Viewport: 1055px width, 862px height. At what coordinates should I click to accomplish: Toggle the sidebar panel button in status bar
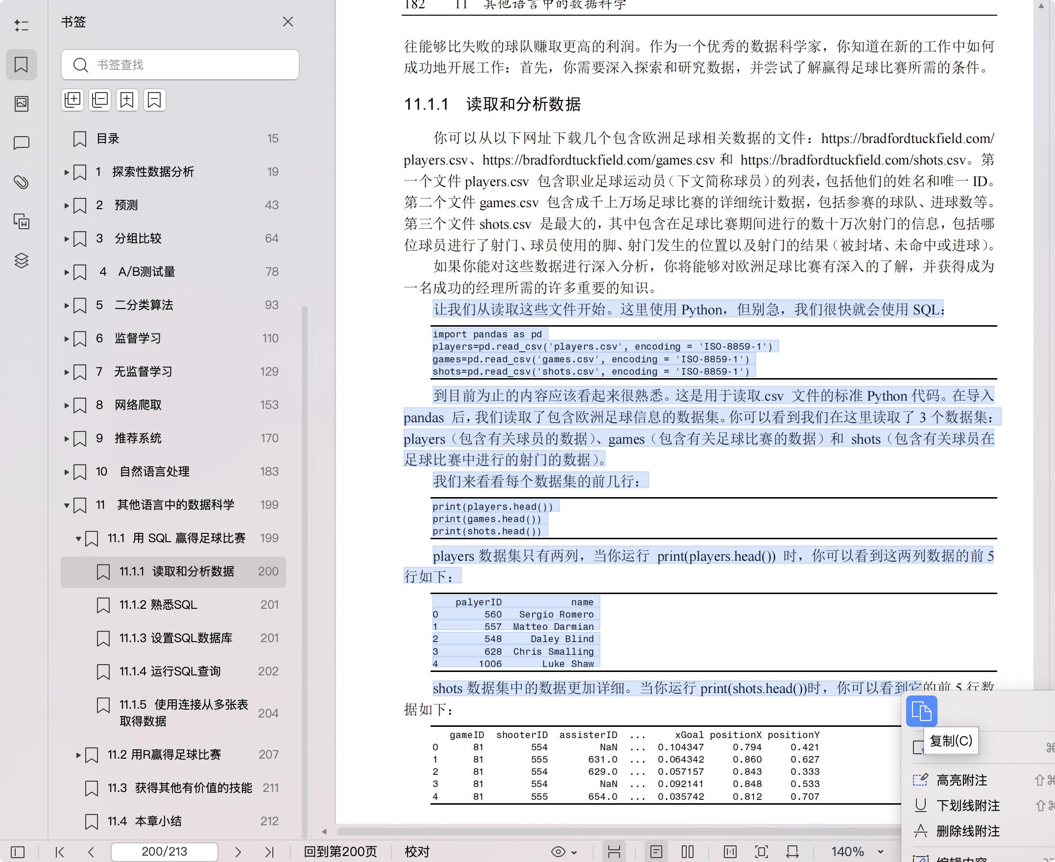[x=18, y=852]
